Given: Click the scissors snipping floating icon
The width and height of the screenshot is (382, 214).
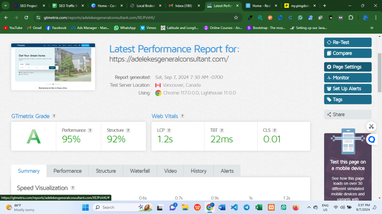Looking at the screenshot, I should pyautogui.click(x=371, y=126).
